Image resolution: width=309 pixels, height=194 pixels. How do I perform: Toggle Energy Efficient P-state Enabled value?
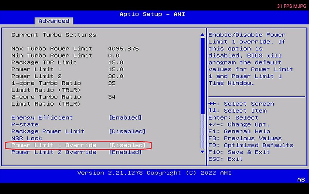point(125,117)
